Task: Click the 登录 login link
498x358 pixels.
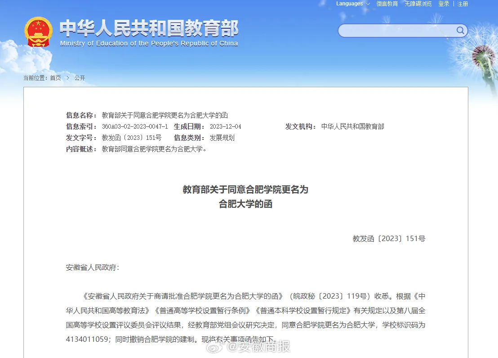Action: point(444,4)
